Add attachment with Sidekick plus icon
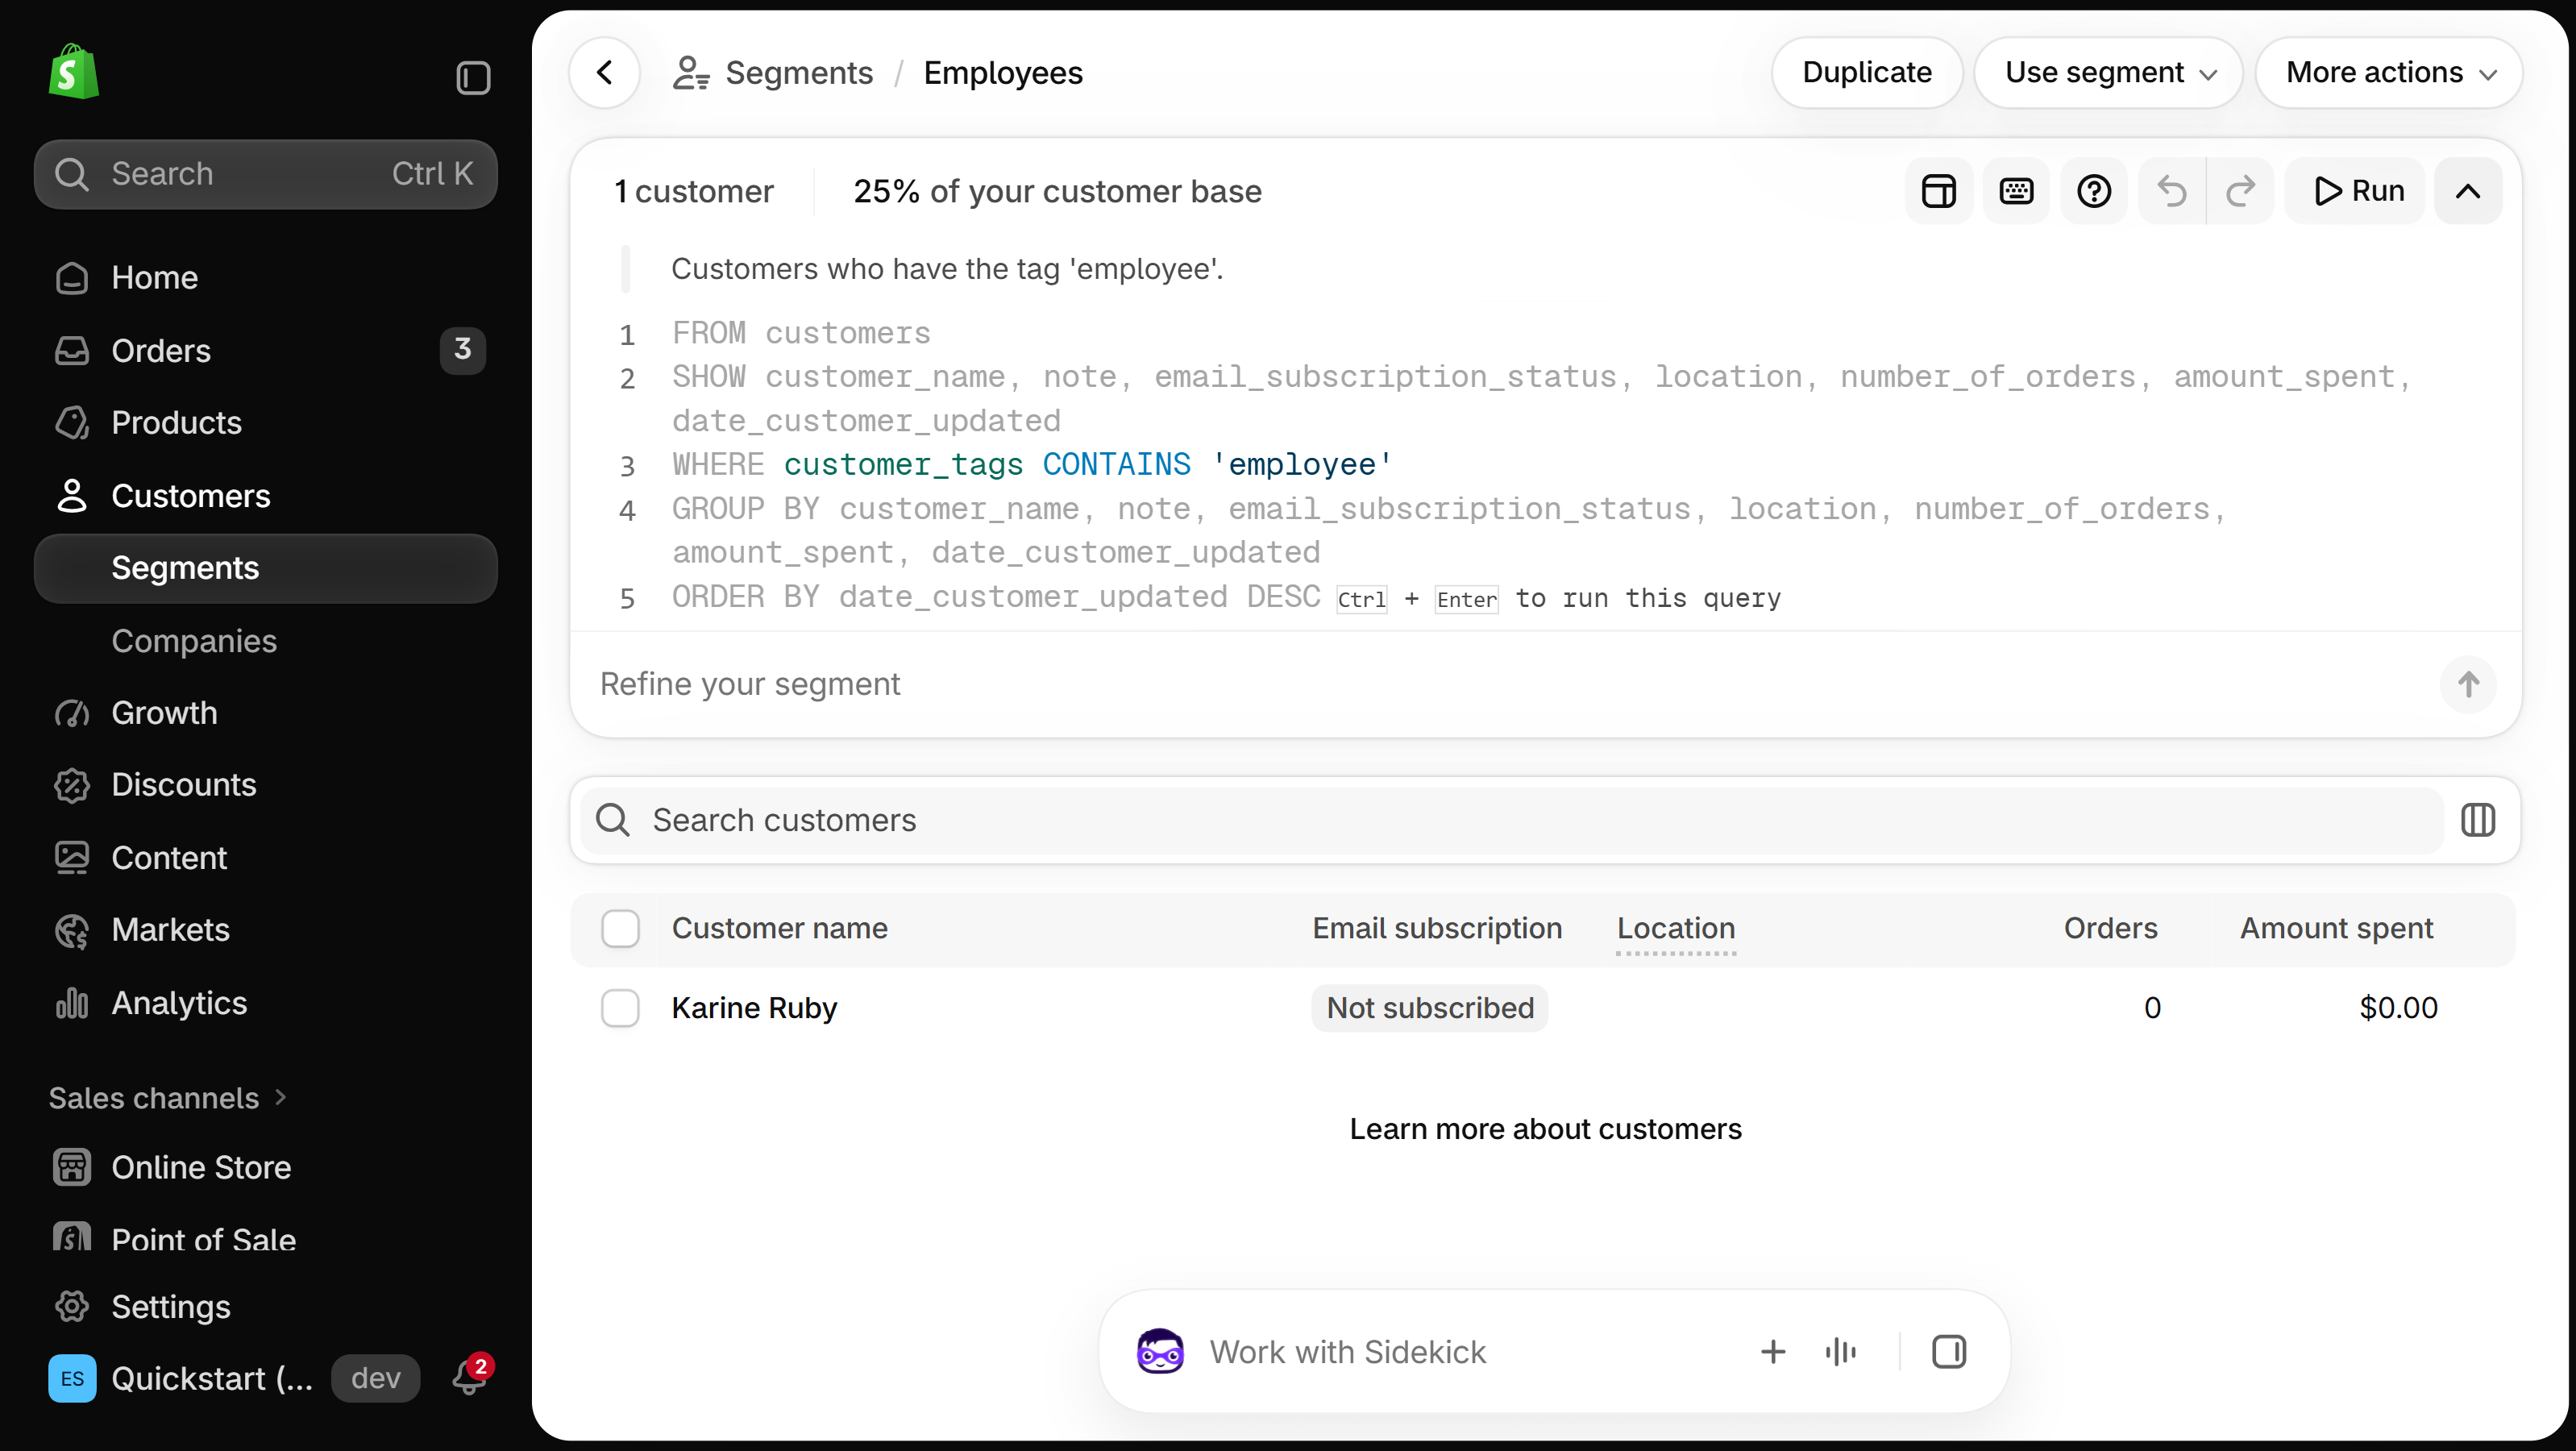The image size is (2576, 1451). [x=1773, y=1351]
